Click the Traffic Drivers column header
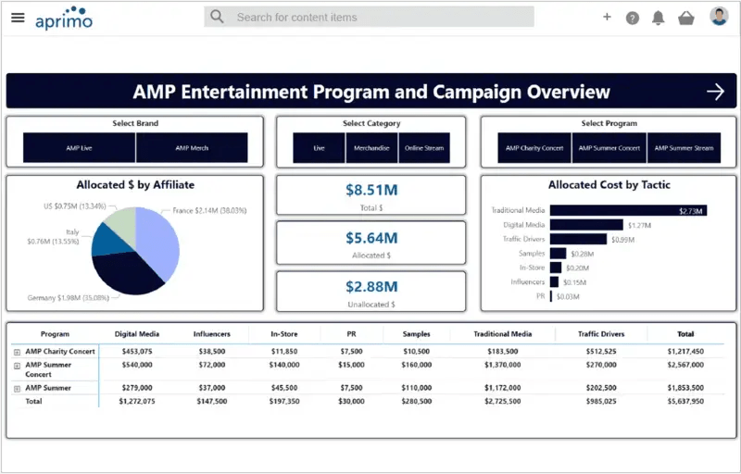The height and width of the screenshot is (474, 741). pos(601,334)
